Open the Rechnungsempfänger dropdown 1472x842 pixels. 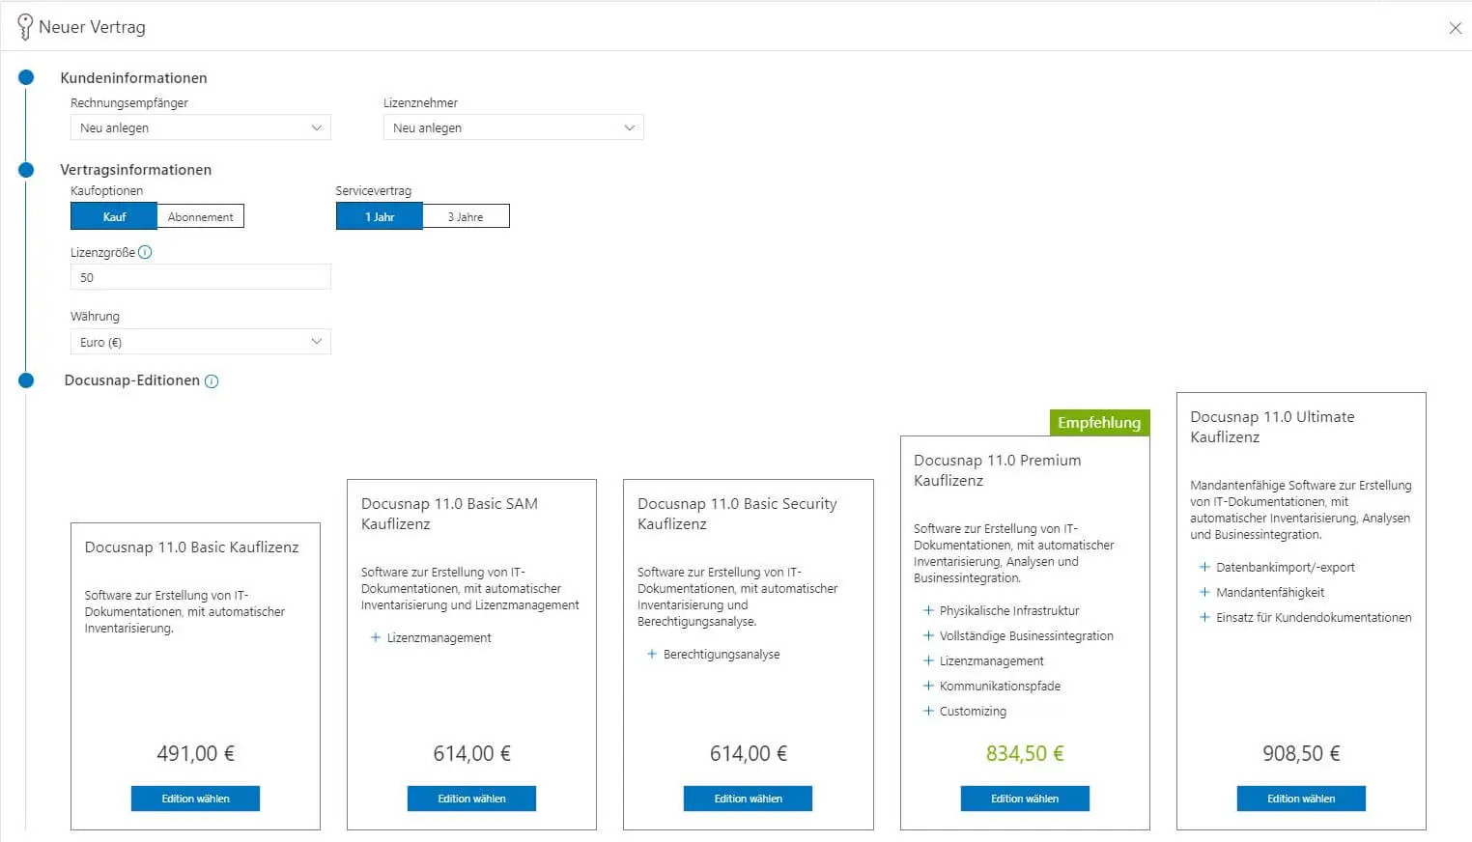(200, 127)
